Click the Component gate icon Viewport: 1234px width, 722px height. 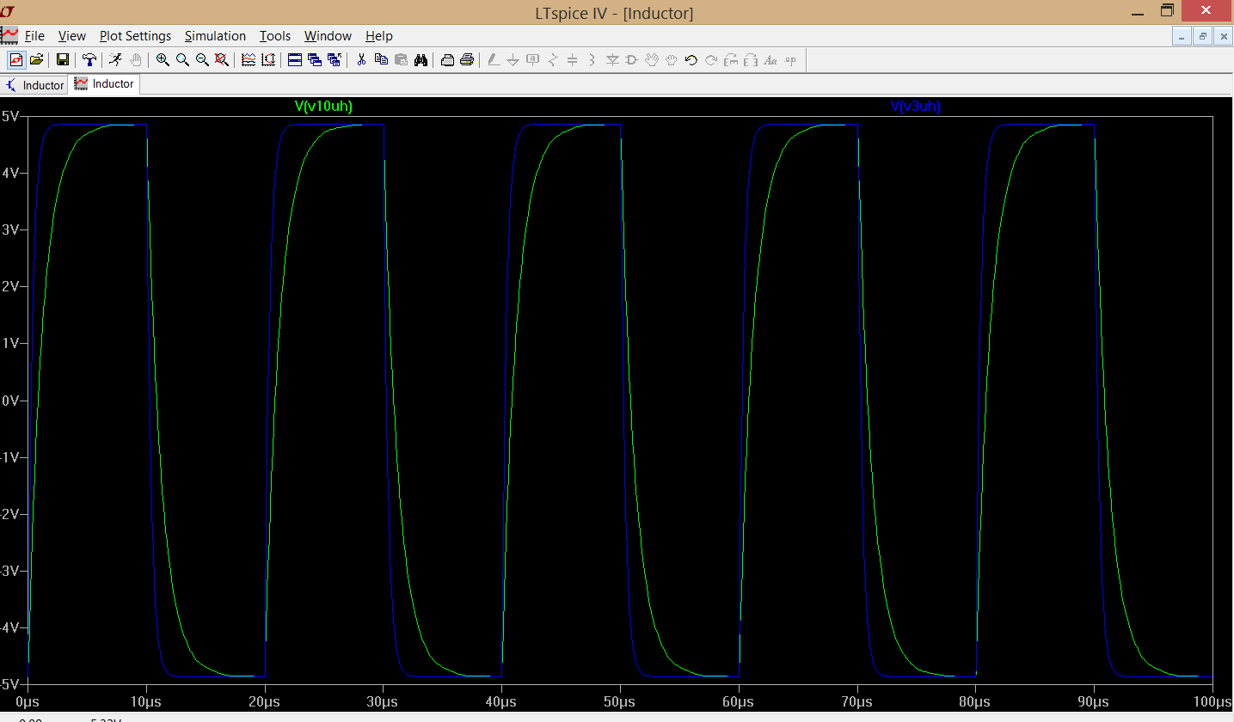point(632,59)
